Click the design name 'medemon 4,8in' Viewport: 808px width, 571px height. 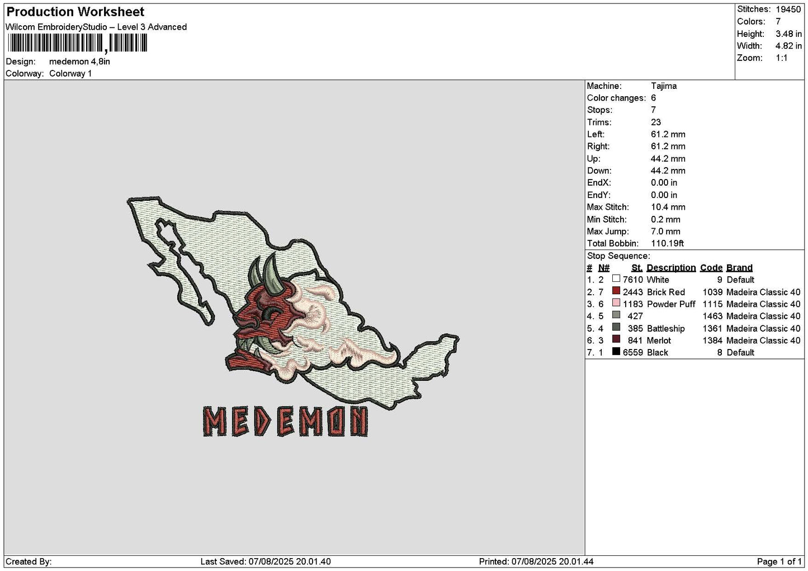click(79, 62)
